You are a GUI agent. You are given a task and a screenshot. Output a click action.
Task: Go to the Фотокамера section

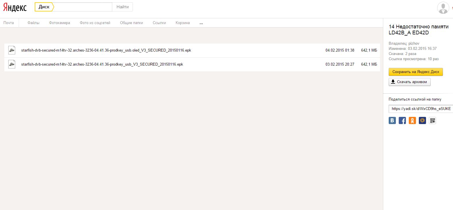[59, 23]
